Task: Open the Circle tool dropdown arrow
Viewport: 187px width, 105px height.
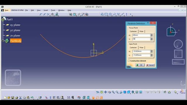Action: 112,15
